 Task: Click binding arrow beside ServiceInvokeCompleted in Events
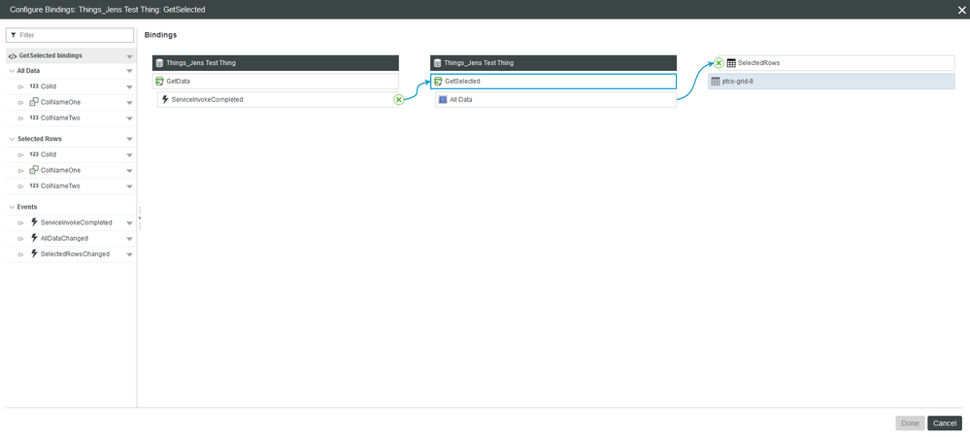19,223
